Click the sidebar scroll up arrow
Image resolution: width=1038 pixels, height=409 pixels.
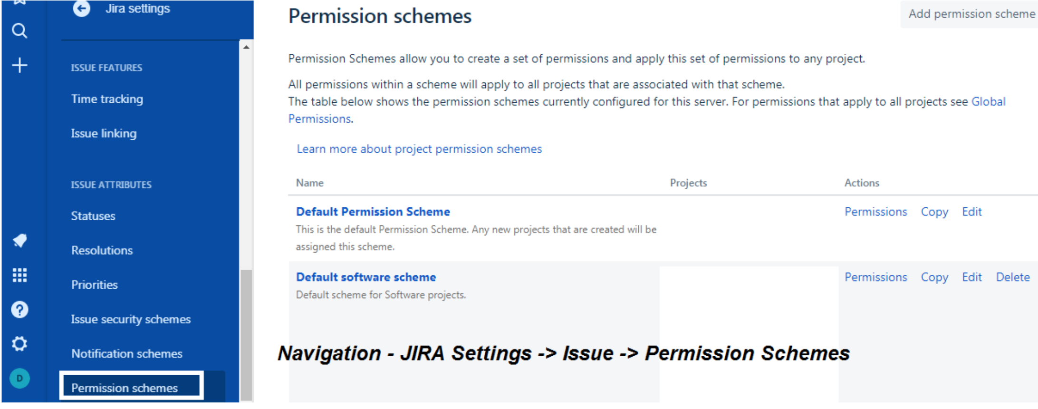point(246,47)
